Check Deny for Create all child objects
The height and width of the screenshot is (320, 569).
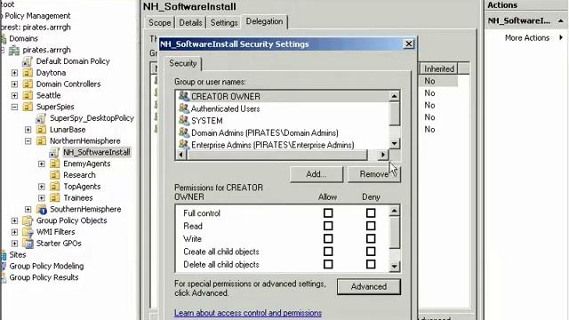point(371,252)
